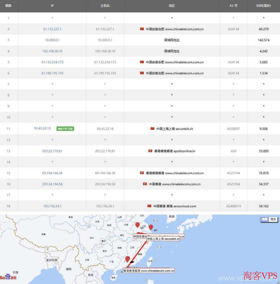This screenshot has height=284, width=280.
Task: Open IP link 10.200.0.1
Action: click(x=52, y=40)
